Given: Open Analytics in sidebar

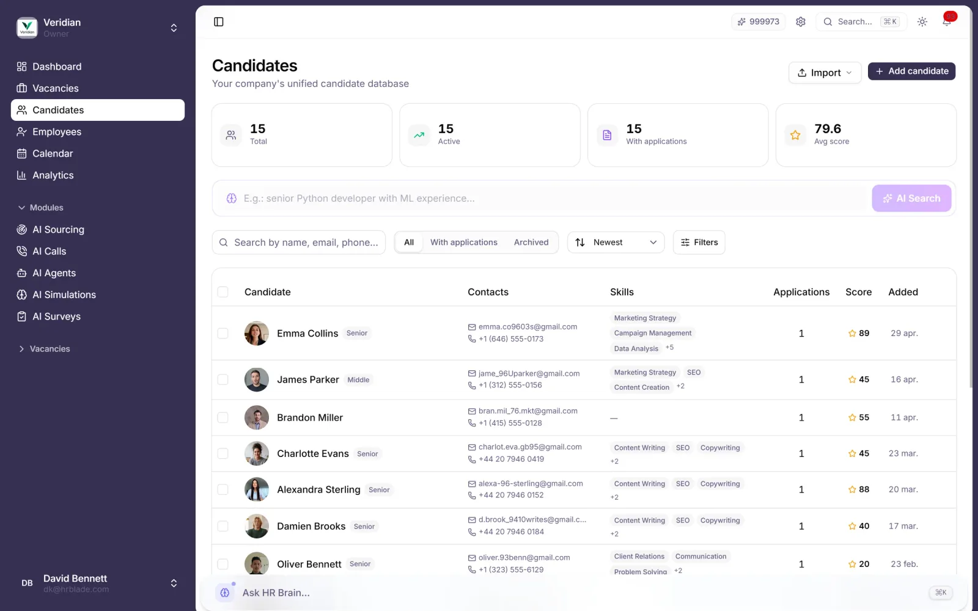Looking at the screenshot, I should [x=98, y=175].
